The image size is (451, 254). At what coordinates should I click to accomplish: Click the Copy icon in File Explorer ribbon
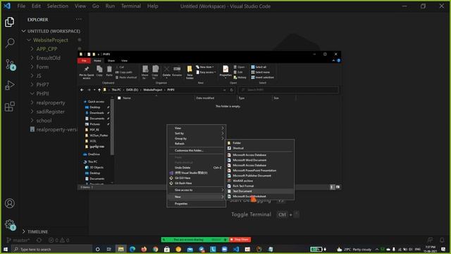coord(99,71)
